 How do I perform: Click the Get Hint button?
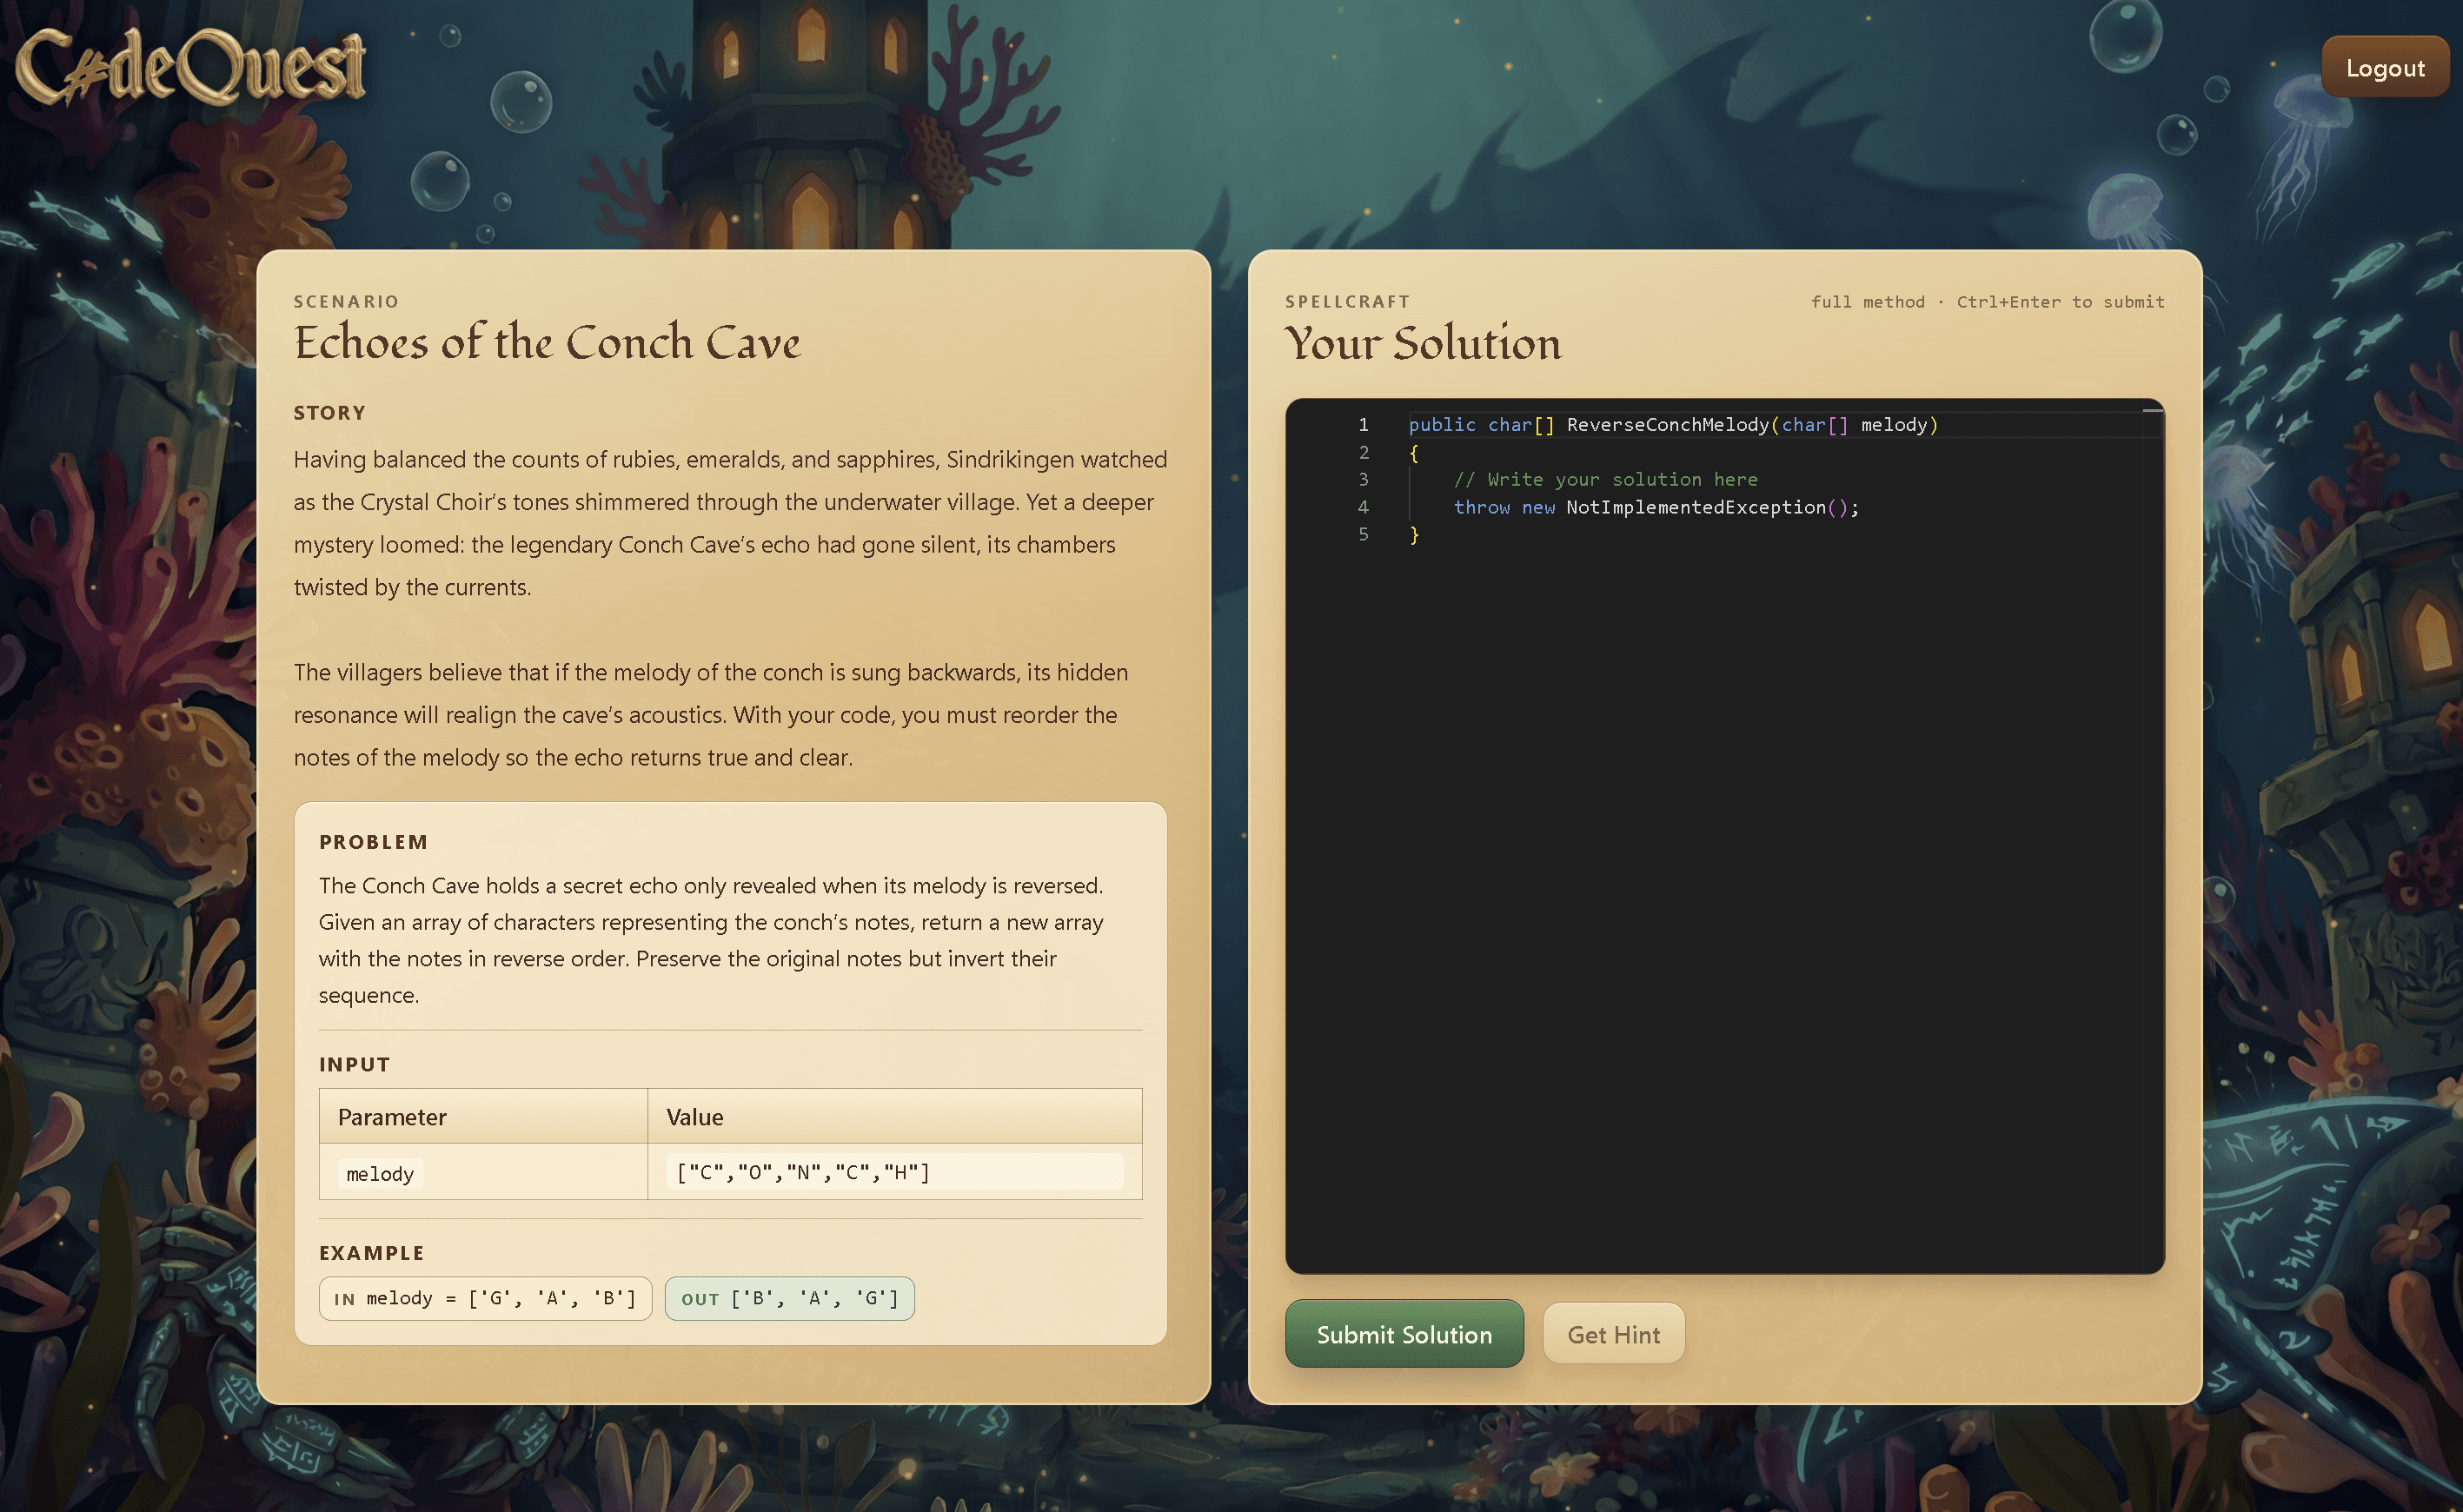pos(1613,1334)
